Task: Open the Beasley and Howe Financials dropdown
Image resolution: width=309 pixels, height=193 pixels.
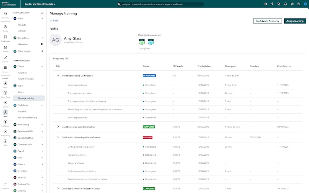Action: pos(40,4)
